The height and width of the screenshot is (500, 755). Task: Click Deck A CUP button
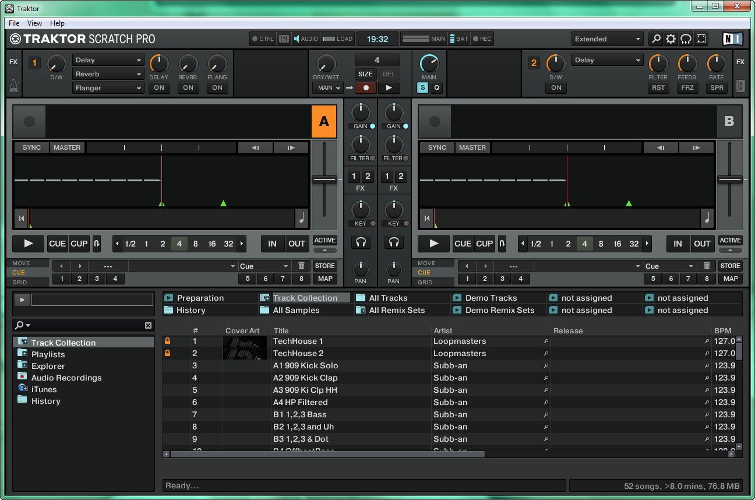pos(79,244)
